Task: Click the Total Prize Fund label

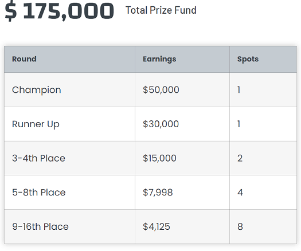Action: [x=161, y=10]
